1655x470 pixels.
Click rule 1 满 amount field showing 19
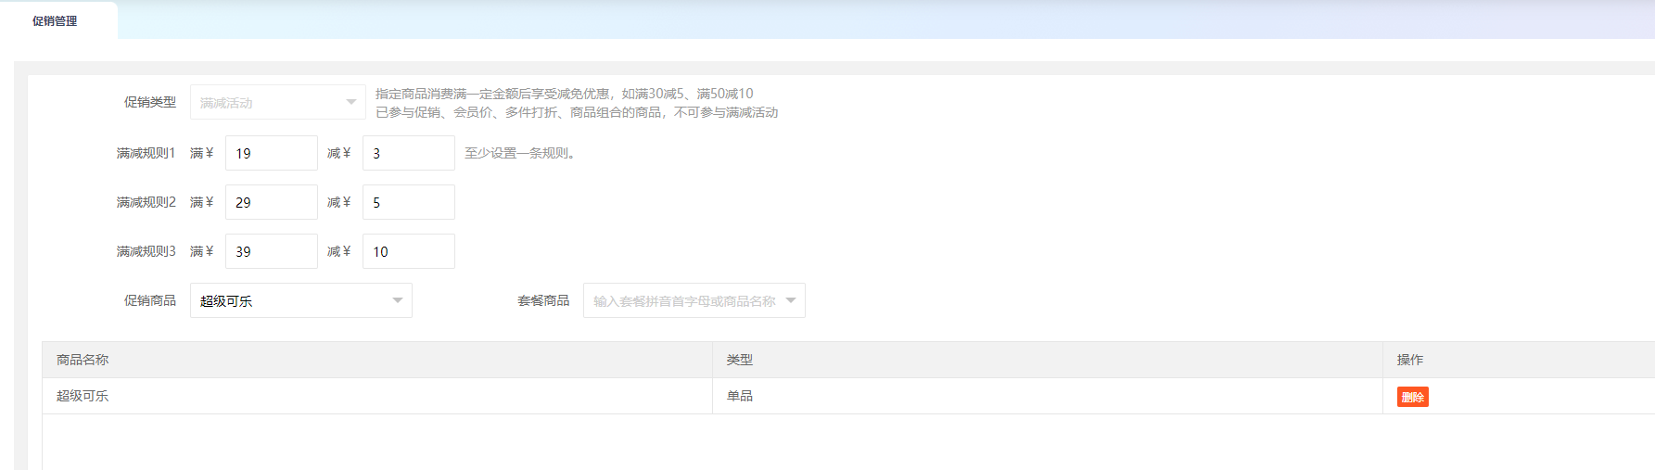pos(271,153)
